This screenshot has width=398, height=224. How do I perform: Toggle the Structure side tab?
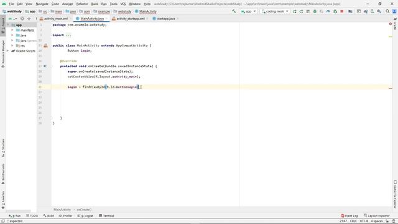click(3, 147)
